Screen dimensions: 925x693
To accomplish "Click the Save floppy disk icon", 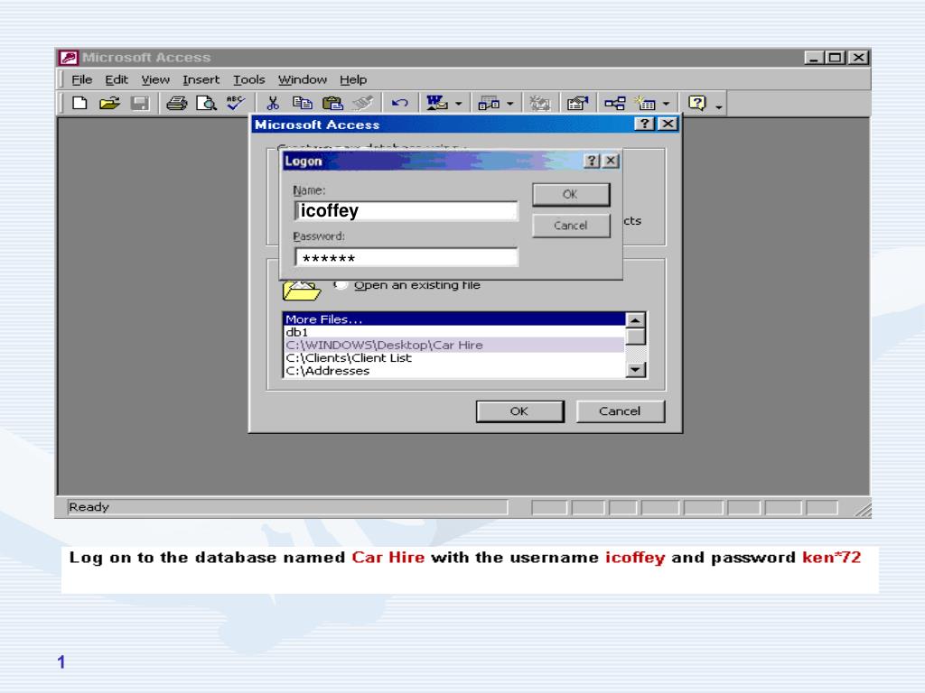I will 140,104.
